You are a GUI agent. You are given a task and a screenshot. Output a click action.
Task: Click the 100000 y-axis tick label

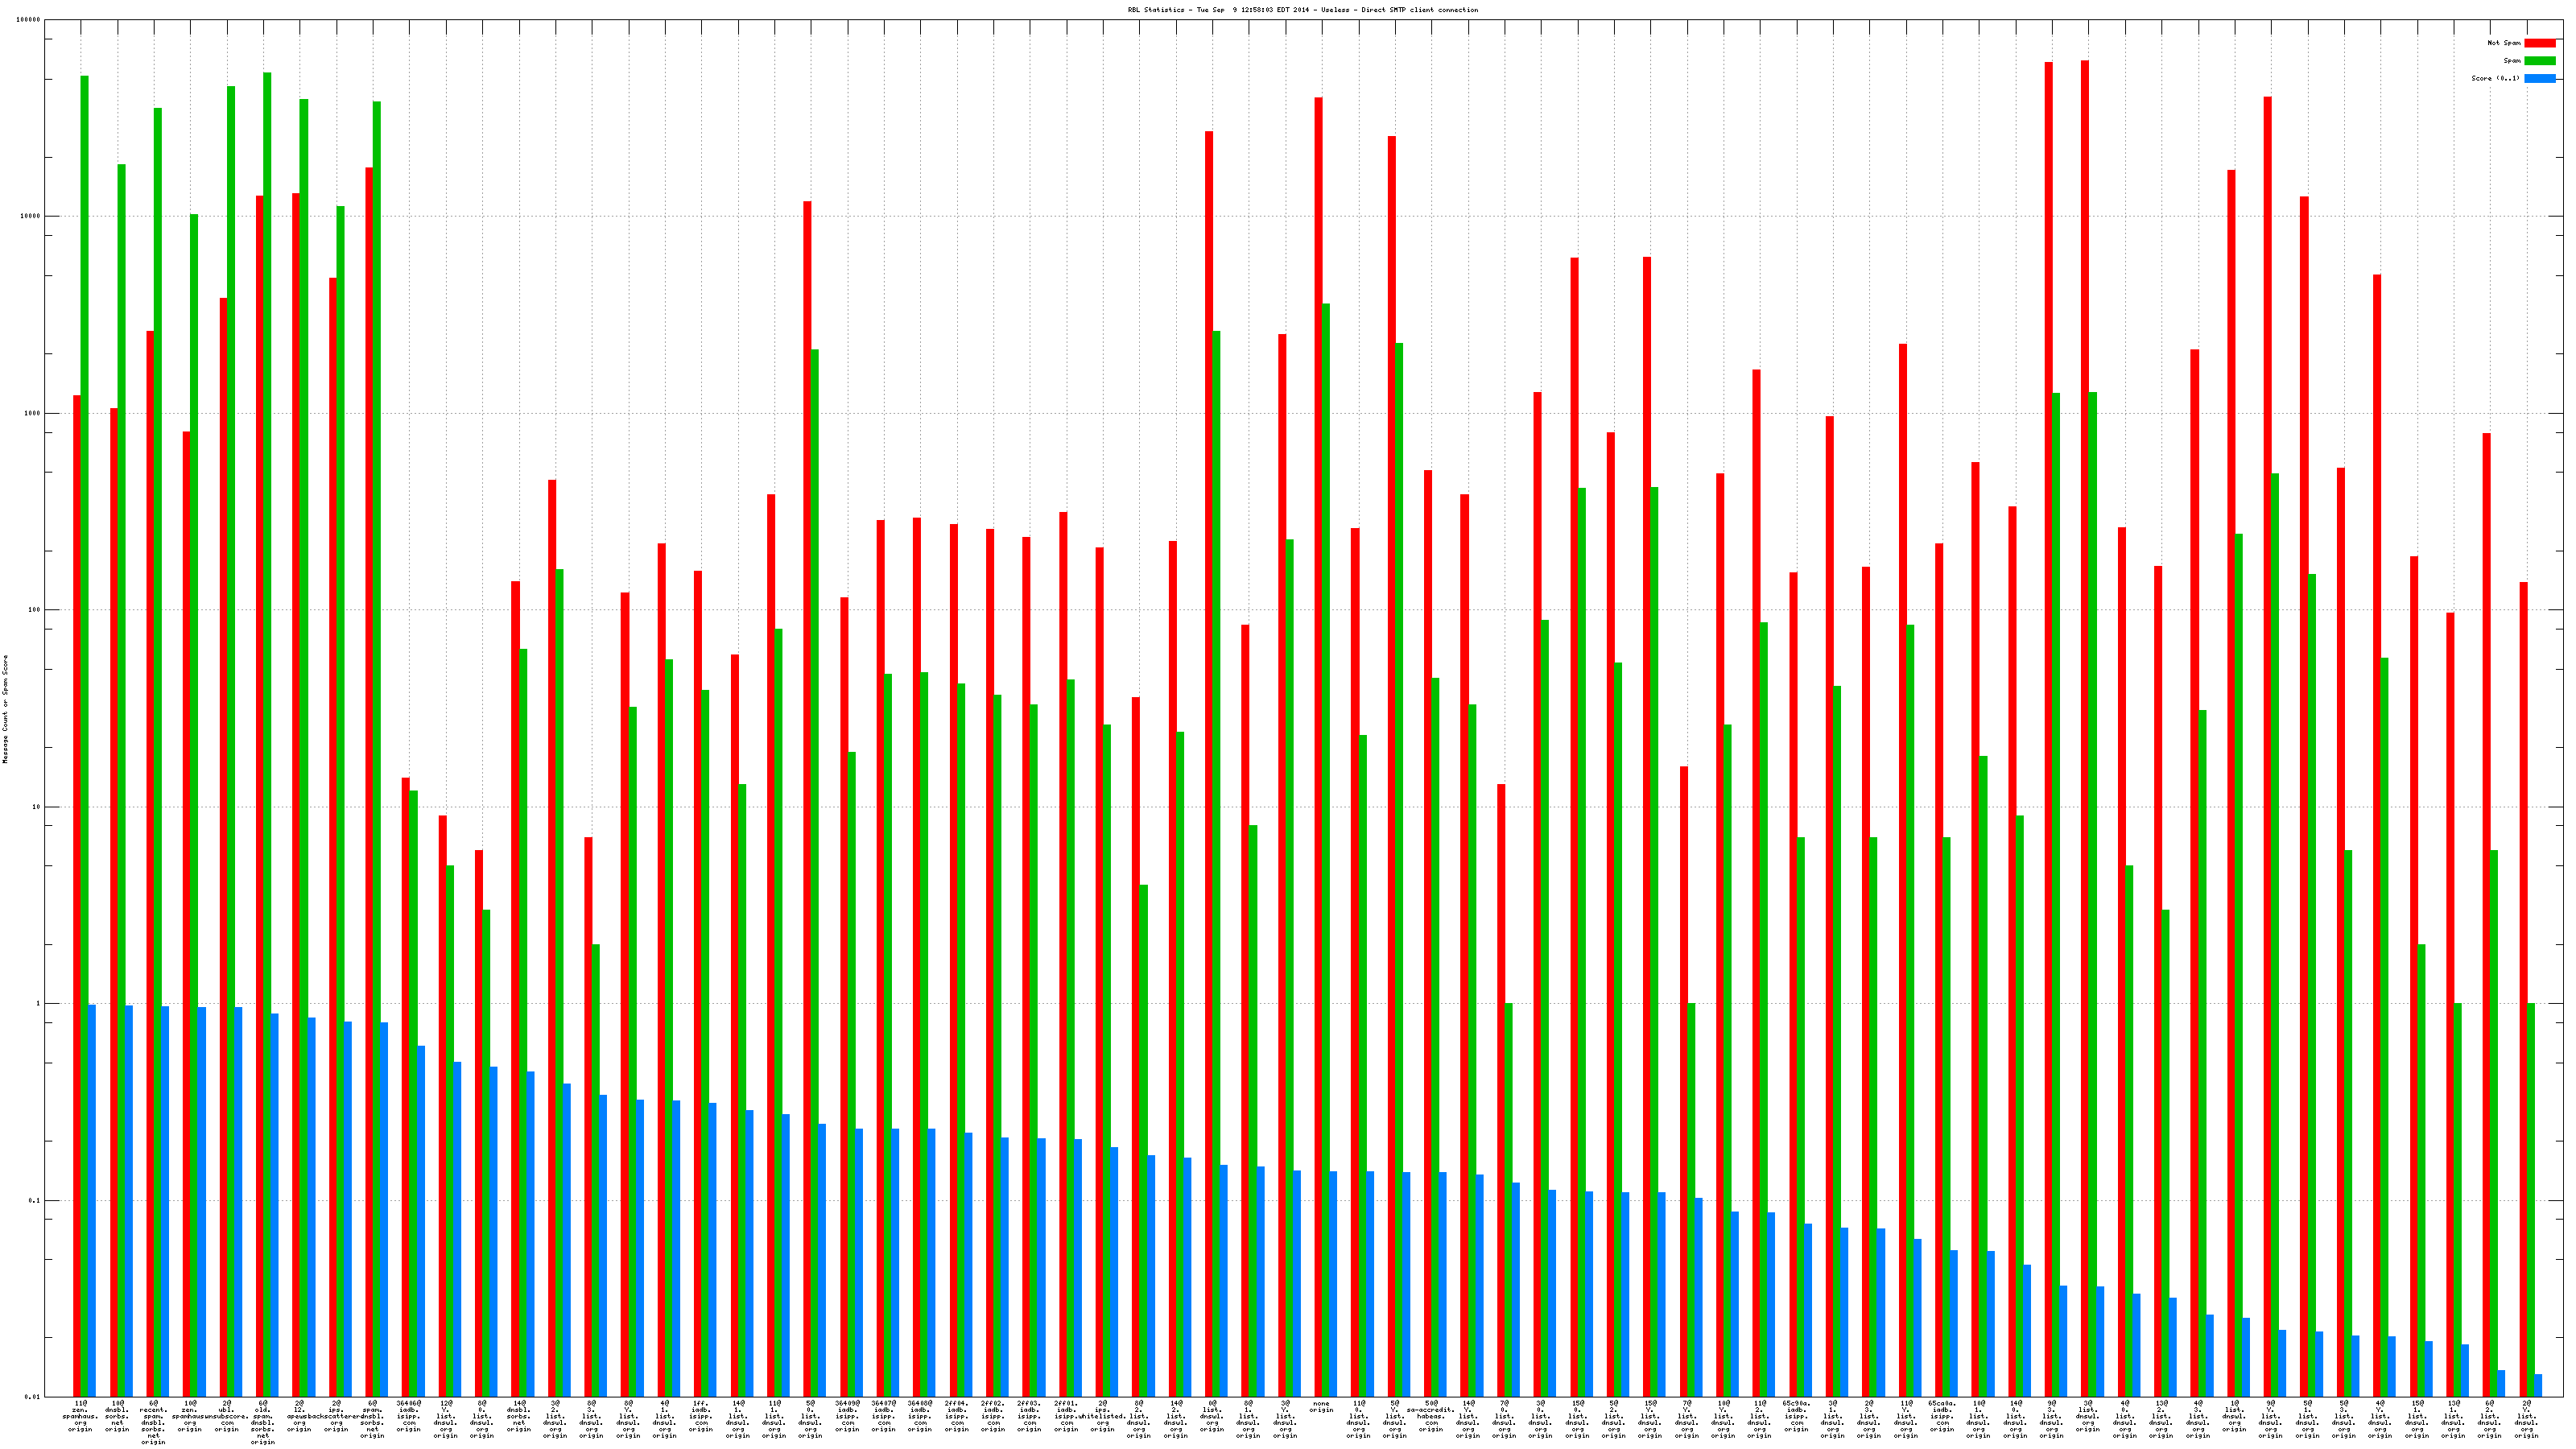(30, 20)
